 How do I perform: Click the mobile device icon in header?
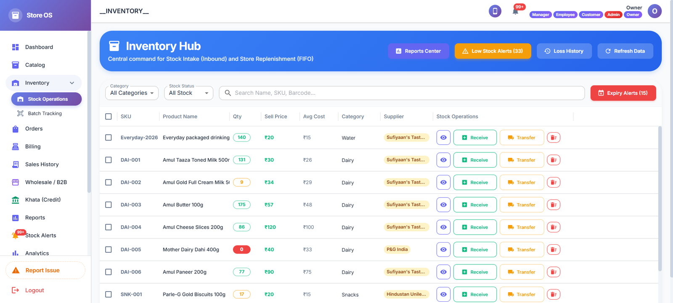(x=495, y=11)
